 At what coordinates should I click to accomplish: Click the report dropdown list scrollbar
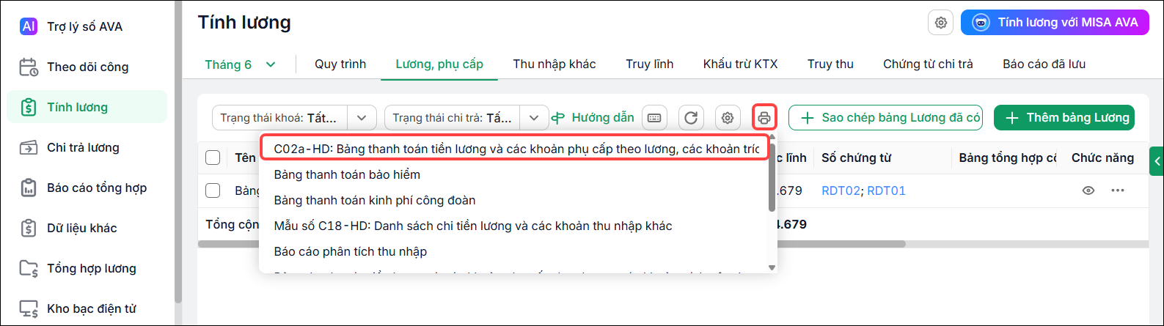(772, 177)
